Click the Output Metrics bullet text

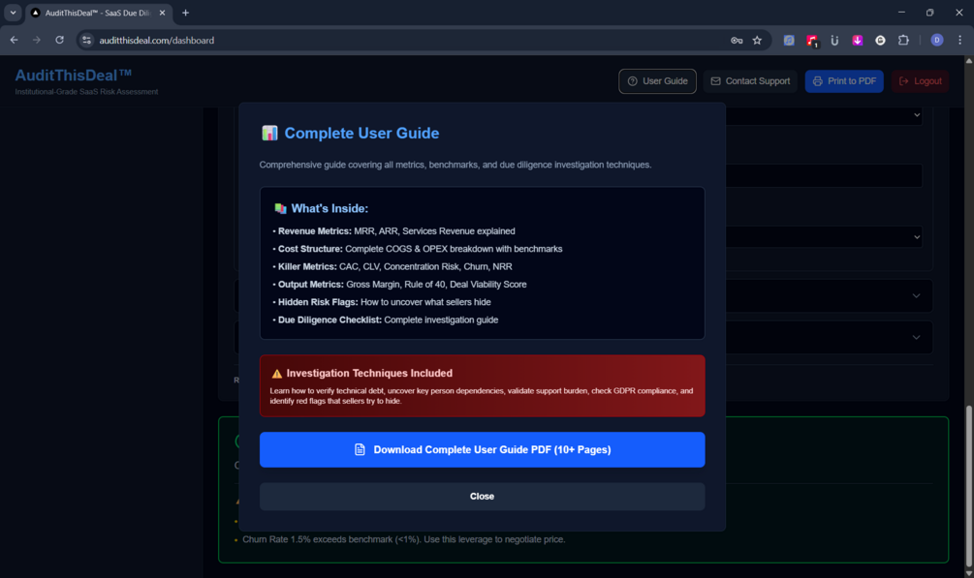[x=399, y=285]
